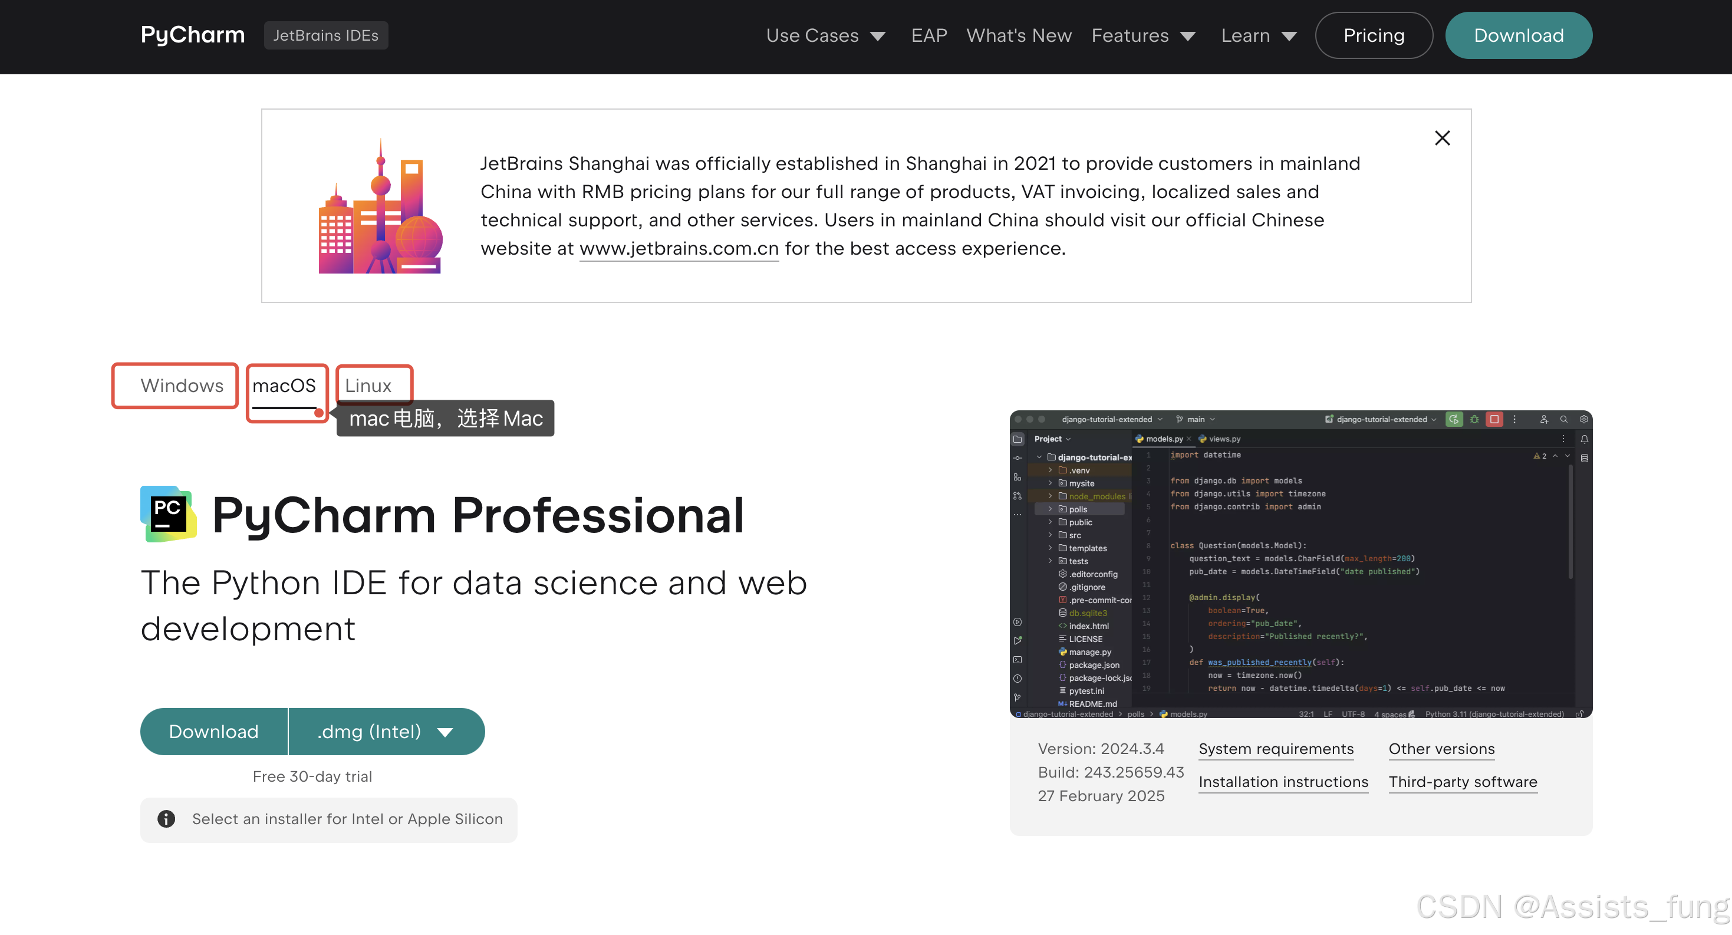Open the .dmg (Intel) installer dropdown

[x=387, y=732]
